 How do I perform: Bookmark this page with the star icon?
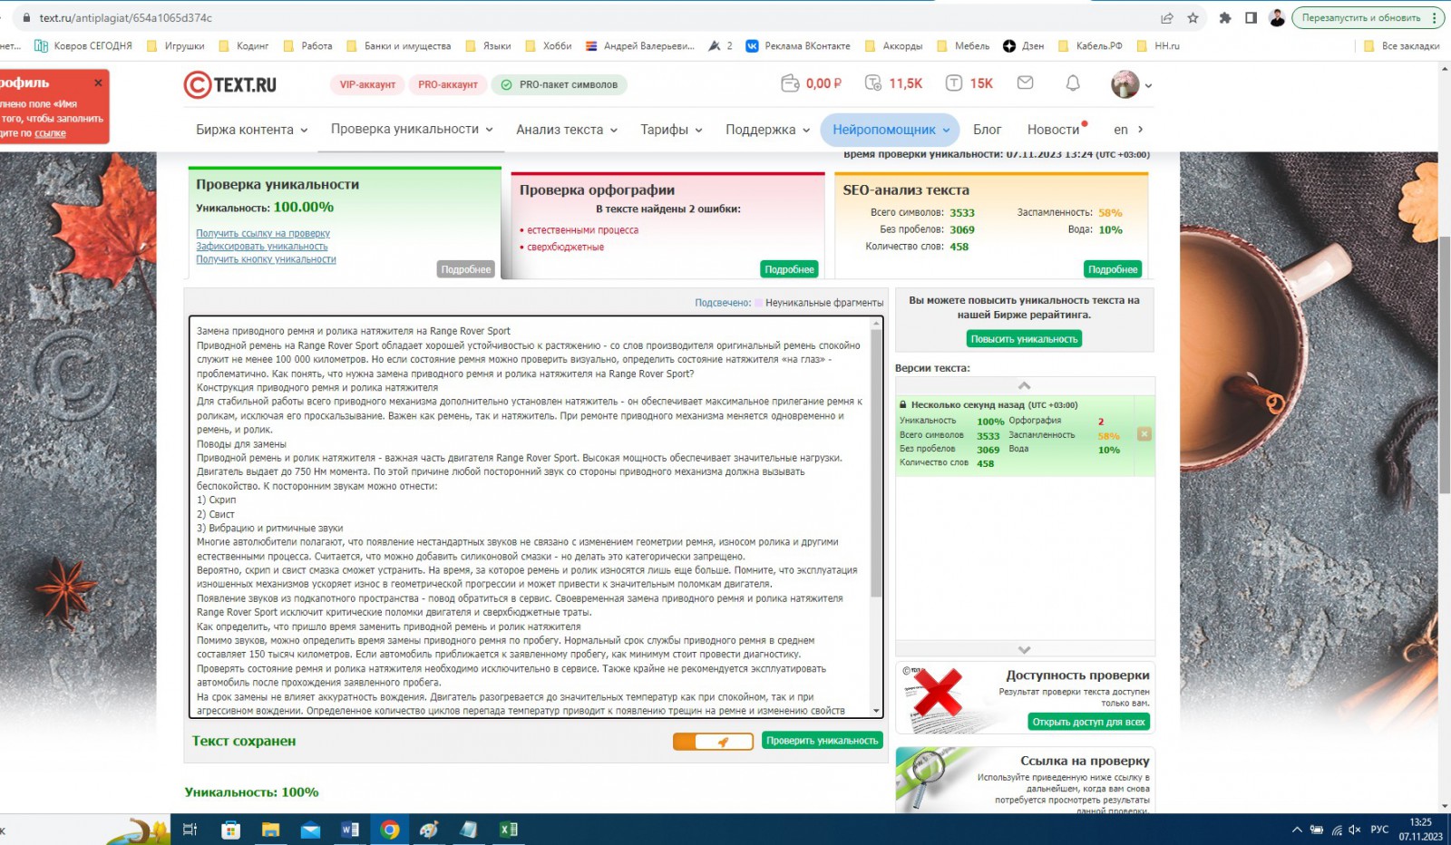pos(1193,18)
